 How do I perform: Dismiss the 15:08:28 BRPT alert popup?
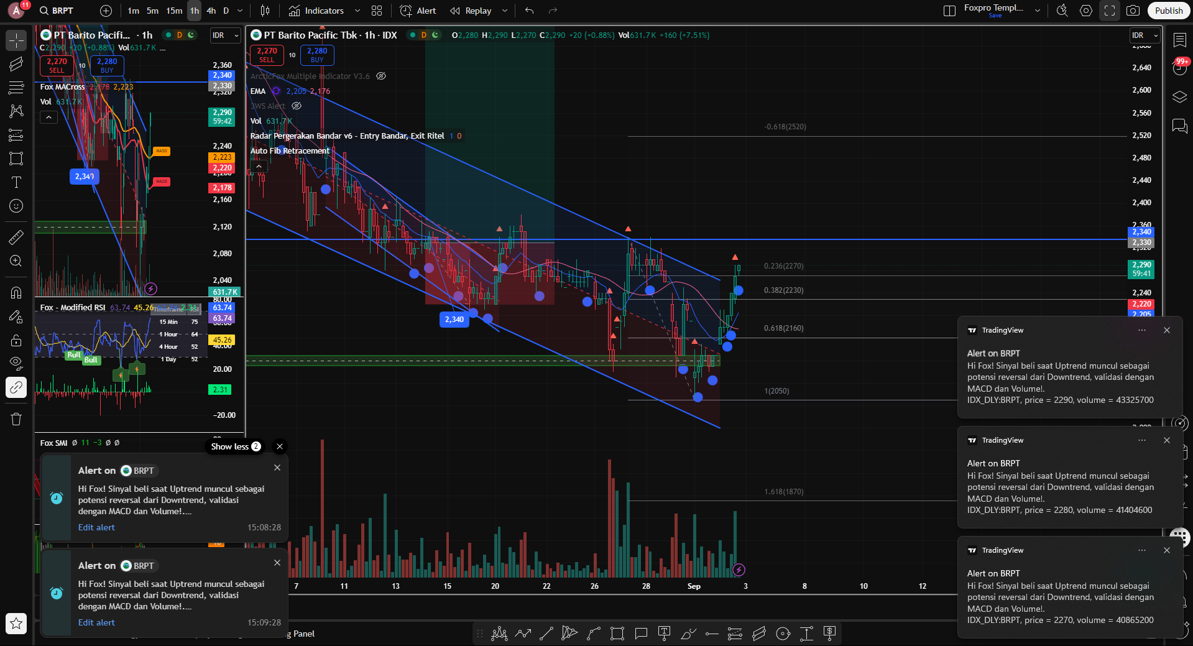pos(277,468)
